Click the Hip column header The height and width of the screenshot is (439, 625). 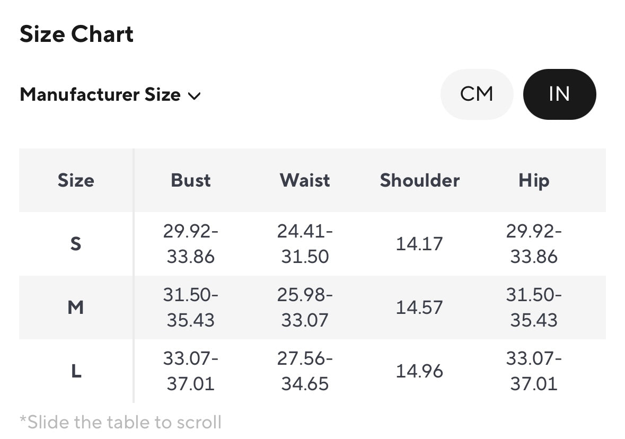pos(533,180)
